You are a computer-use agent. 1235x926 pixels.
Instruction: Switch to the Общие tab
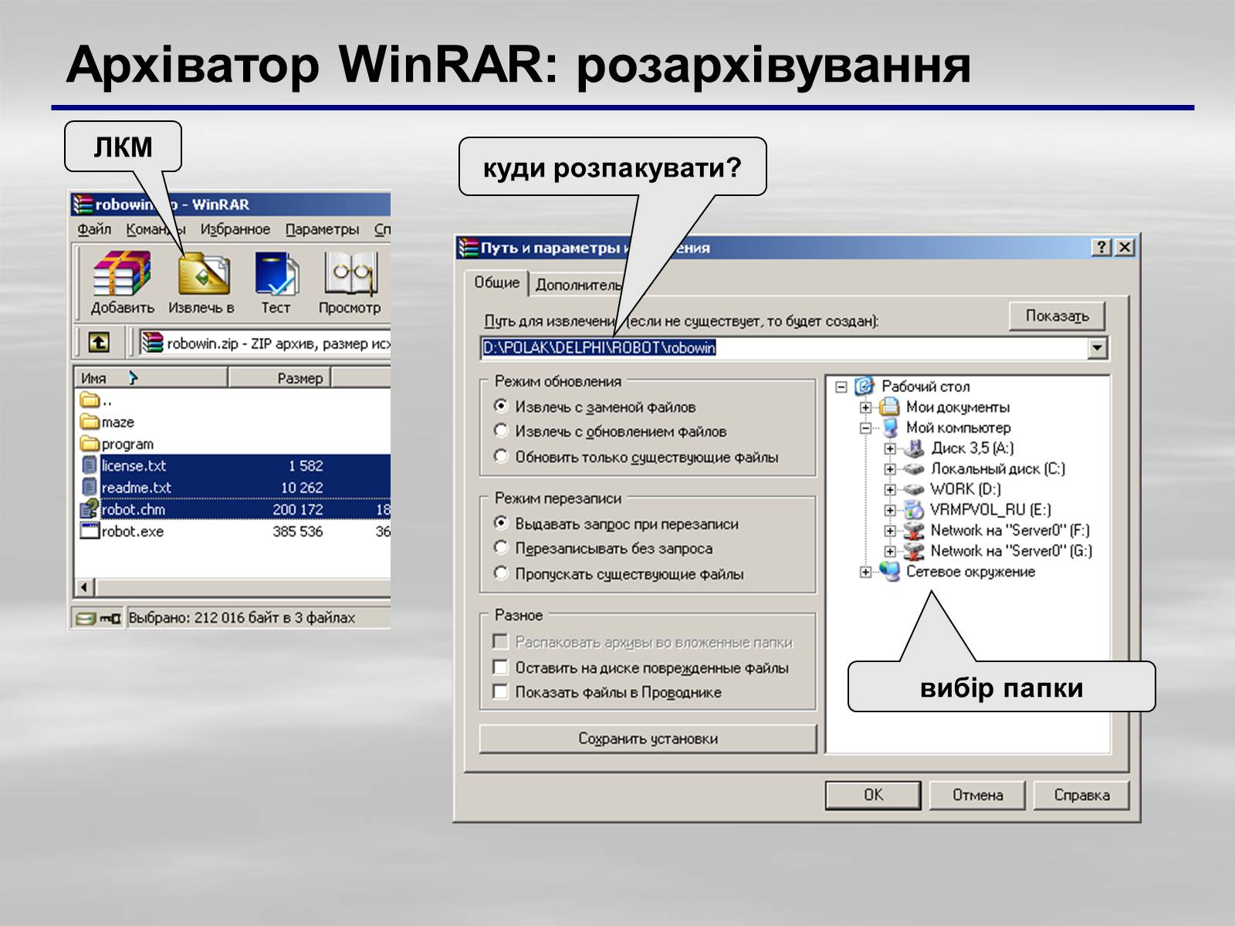[x=496, y=283]
